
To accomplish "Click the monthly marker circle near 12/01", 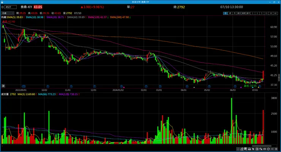I will click(x=95, y=86).
